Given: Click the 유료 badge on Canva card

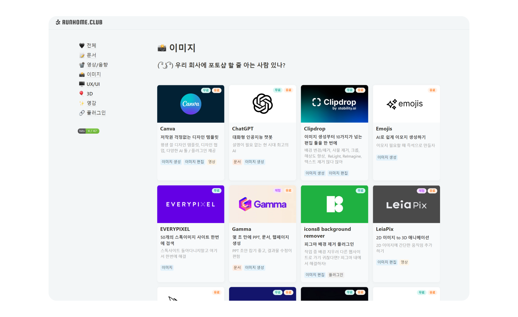Looking at the screenshot, I should tap(217, 90).
